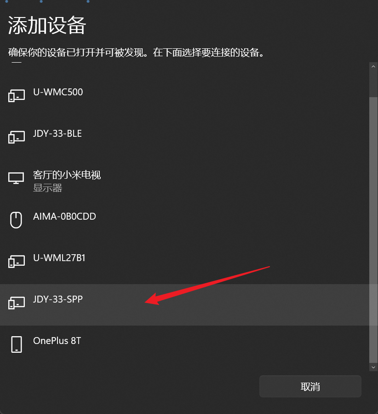Click the device icon next to JDY-33-BLE

[x=17, y=137]
